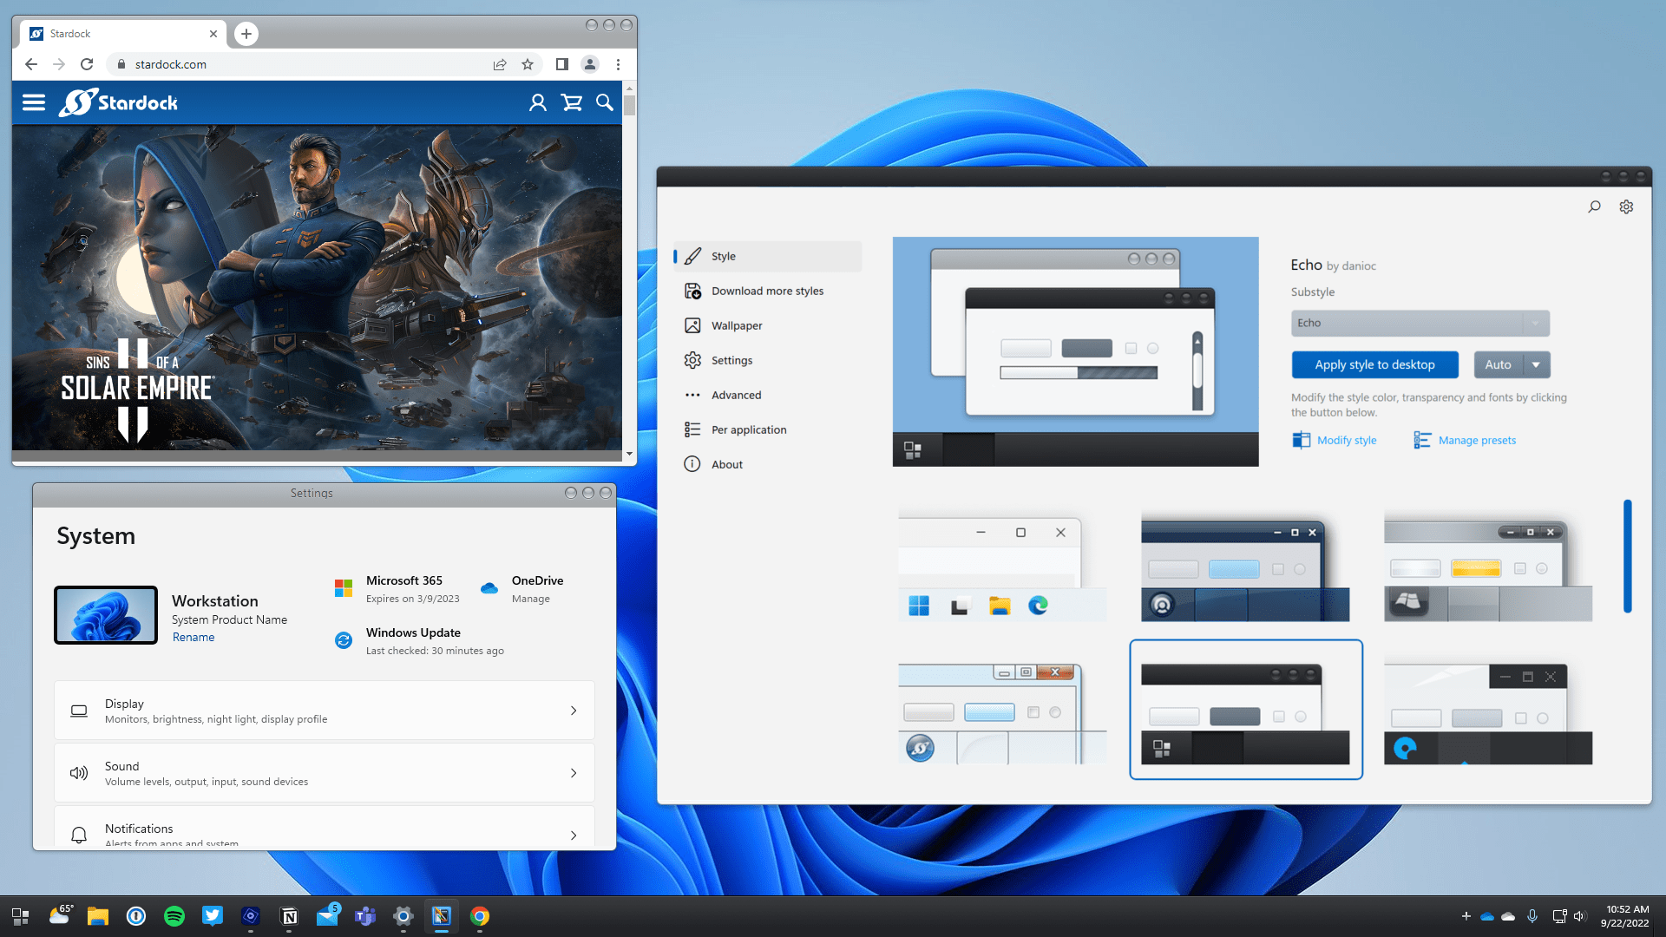The width and height of the screenshot is (1666, 937).
Task: Click Apply style to desktop
Action: pos(1374,364)
